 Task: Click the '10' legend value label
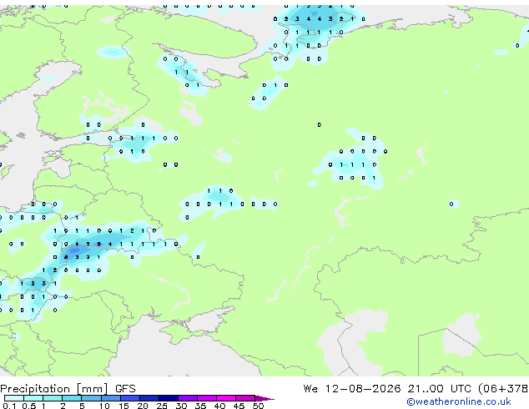pos(104,406)
